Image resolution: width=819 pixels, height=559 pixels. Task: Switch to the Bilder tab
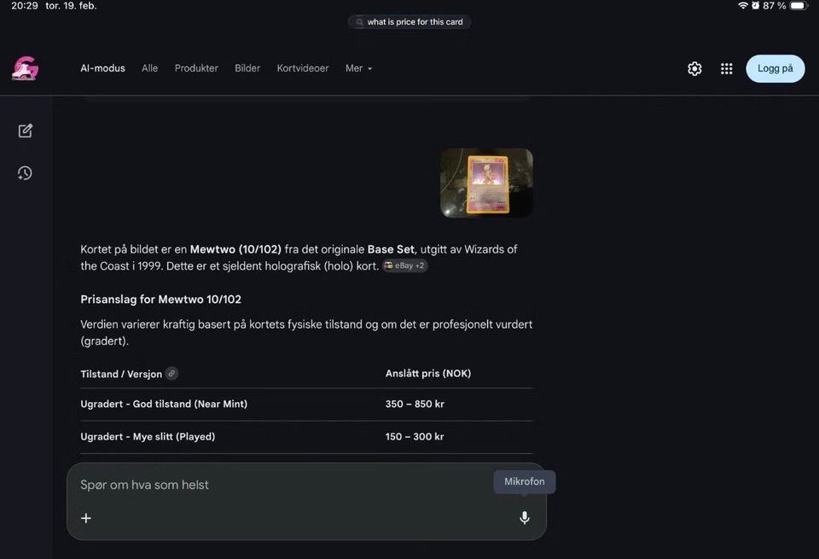pos(247,68)
